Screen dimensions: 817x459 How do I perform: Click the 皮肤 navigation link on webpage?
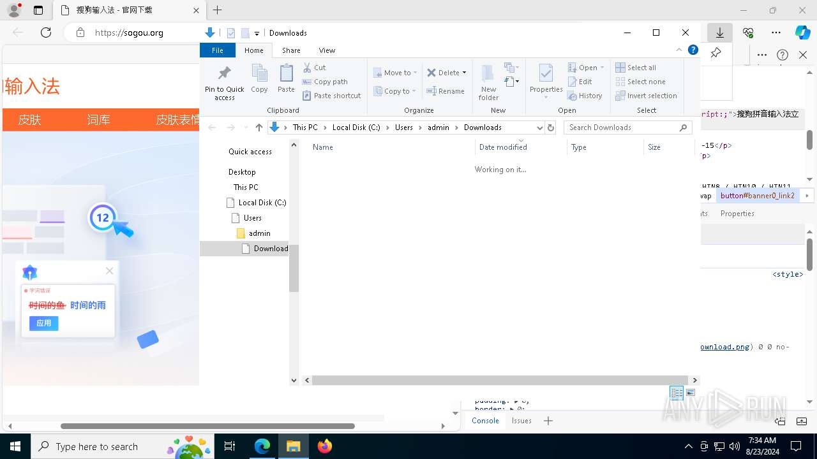pyautogui.click(x=29, y=120)
